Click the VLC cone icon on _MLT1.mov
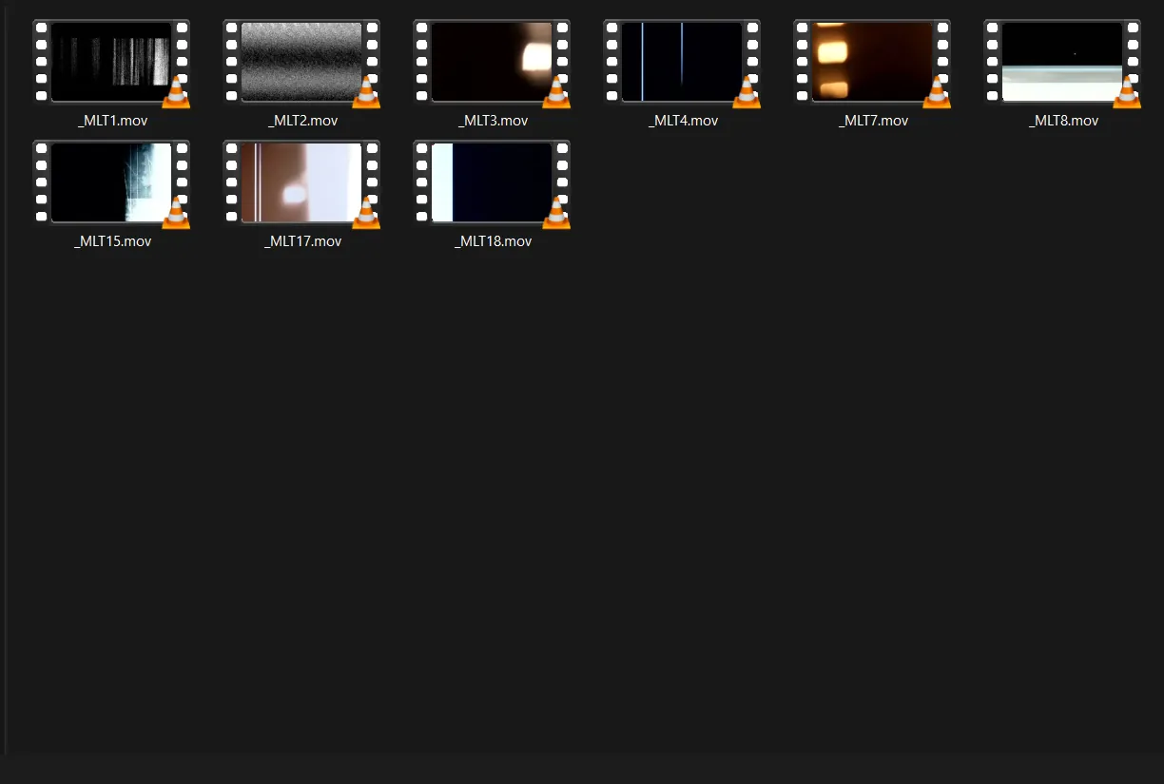This screenshot has height=784, width=1164. tap(176, 94)
